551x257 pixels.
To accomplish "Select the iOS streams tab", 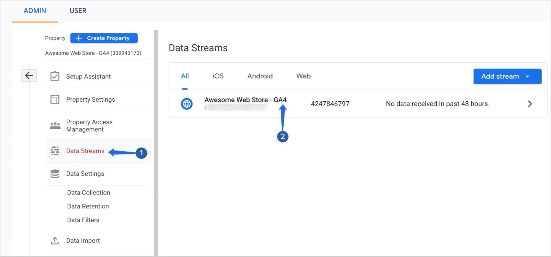I will pos(218,76).
